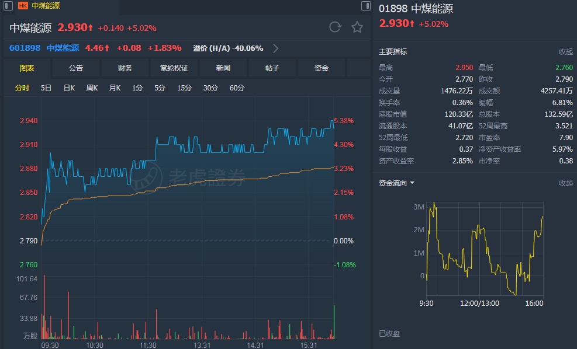Image resolution: width=577 pixels, height=349 pixels.
Task: Add stock to favorites with star icon
Action: 357,27
